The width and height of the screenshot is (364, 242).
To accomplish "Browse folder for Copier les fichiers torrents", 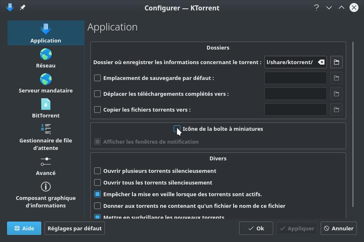I will tap(337, 110).
